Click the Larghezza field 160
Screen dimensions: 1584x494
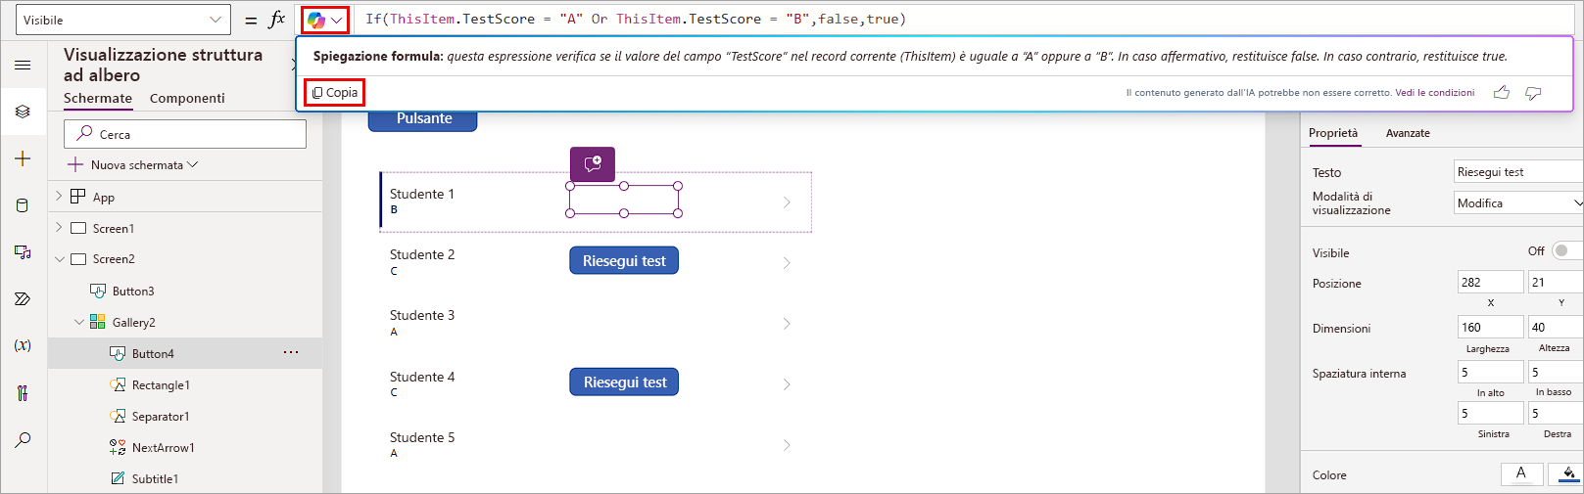pyautogui.click(x=1490, y=327)
